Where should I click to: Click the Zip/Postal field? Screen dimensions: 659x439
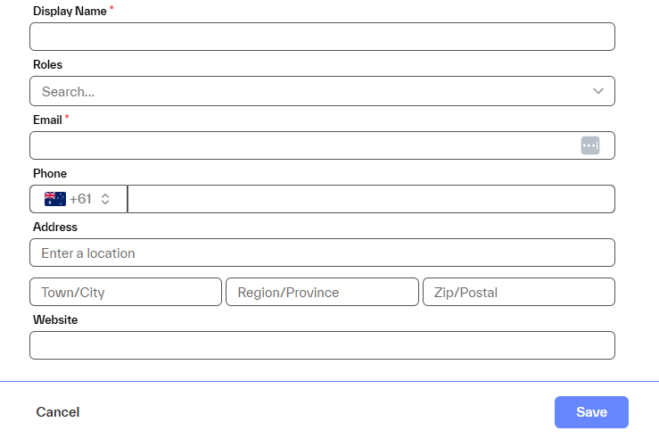coord(518,292)
